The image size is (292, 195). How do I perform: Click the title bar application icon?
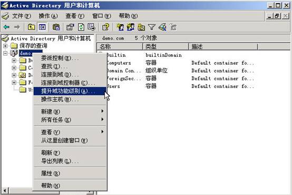[5, 5]
